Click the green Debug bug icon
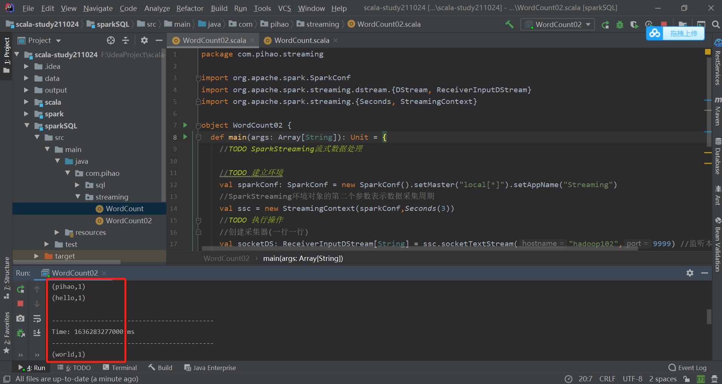Image resolution: width=722 pixels, height=384 pixels. point(620,25)
